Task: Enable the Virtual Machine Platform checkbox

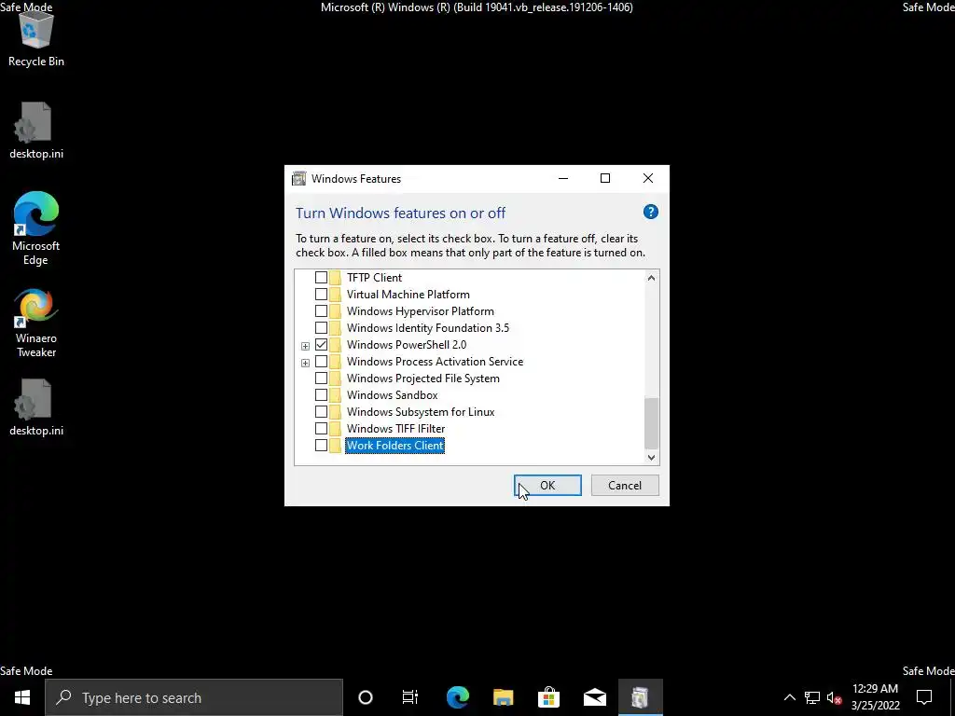Action: tap(321, 294)
